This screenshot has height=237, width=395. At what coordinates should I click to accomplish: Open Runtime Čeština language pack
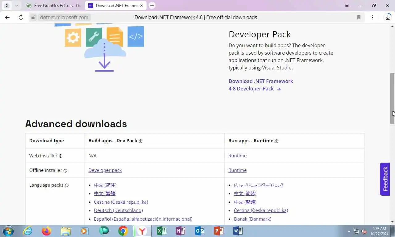tap(261, 210)
